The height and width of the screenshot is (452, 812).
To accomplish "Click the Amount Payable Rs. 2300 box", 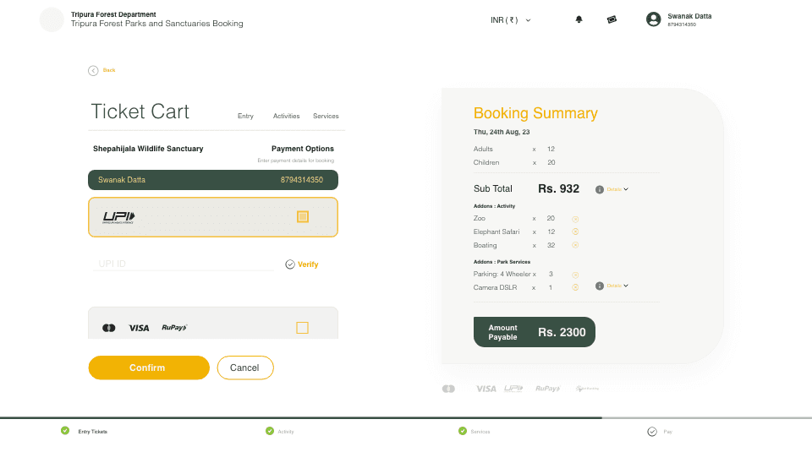I will (535, 332).
